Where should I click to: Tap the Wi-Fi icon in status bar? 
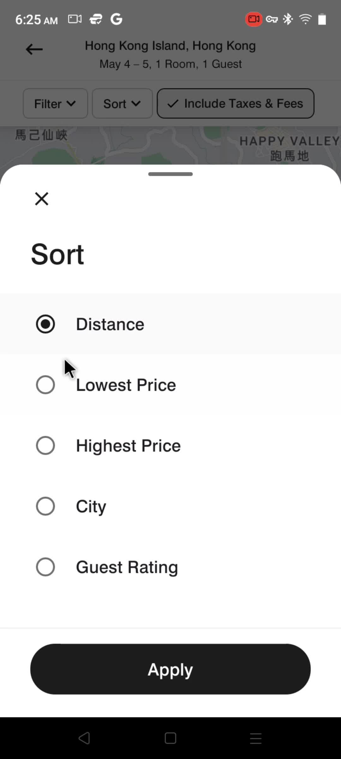point(305,19)
